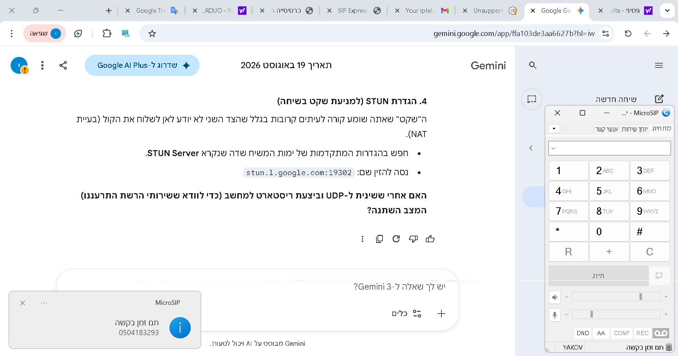Click the thumbs down icon on Gemini response
The image size is (678, 356).
coord(413,239)
